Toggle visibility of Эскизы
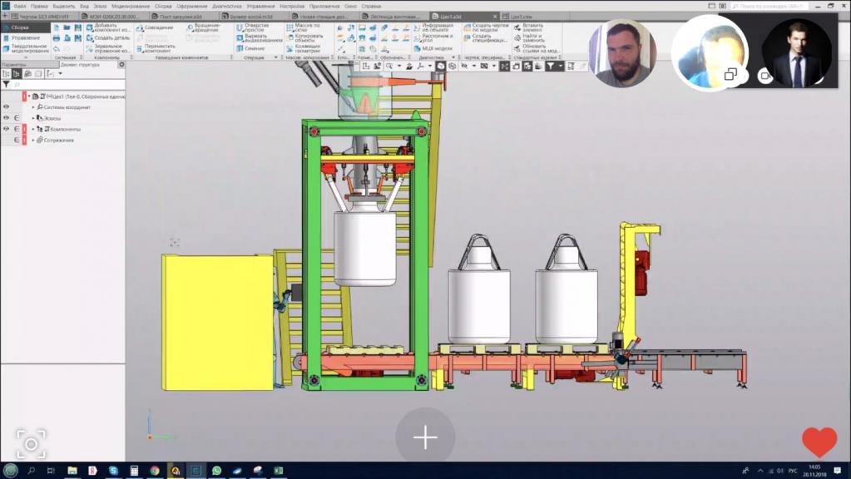851x479 pixels. pos(6,118)
